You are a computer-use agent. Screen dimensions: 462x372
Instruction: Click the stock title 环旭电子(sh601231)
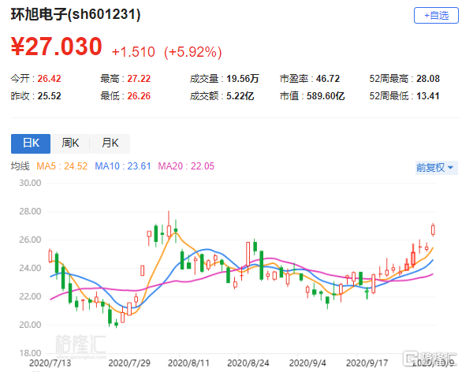[x=76, y=14]
